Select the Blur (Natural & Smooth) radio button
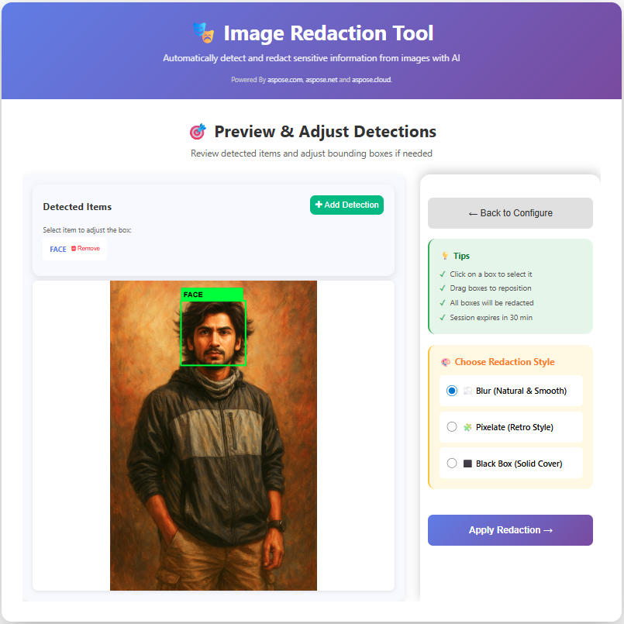The height and width of the screenshot is (624, 624). pyautogui.click(x=451, y=391)
